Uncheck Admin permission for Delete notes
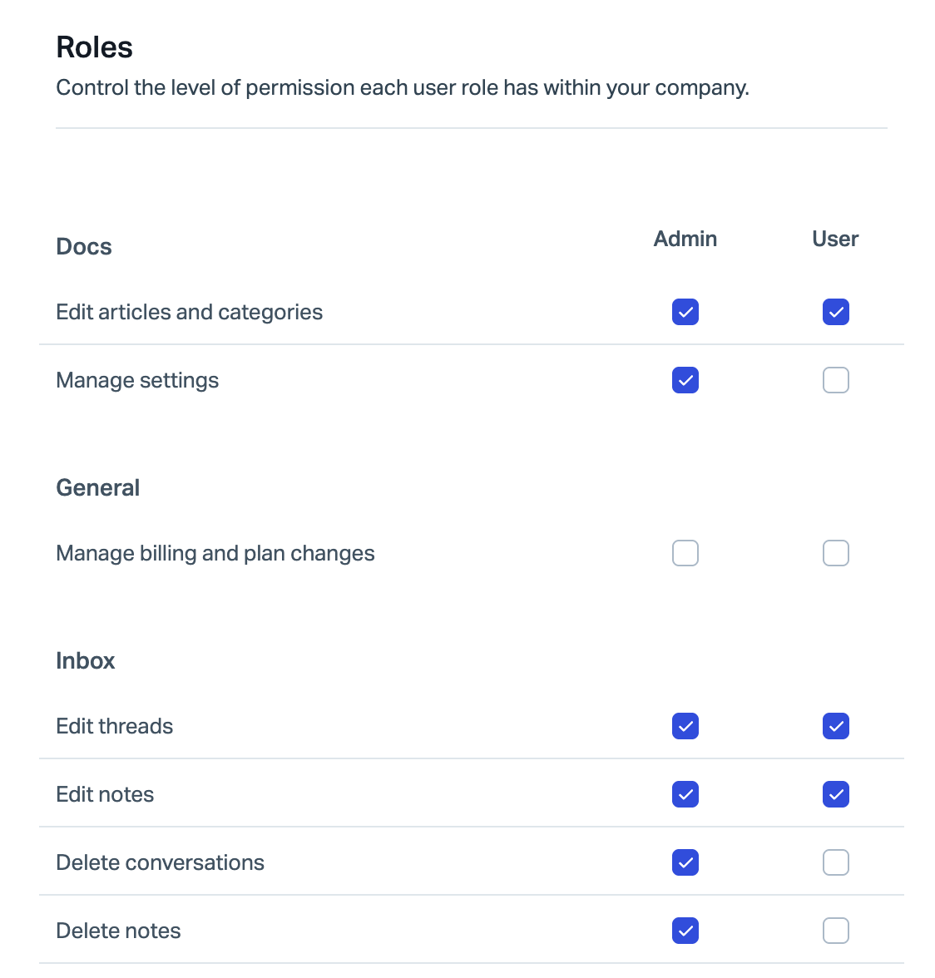 point(685,931)
